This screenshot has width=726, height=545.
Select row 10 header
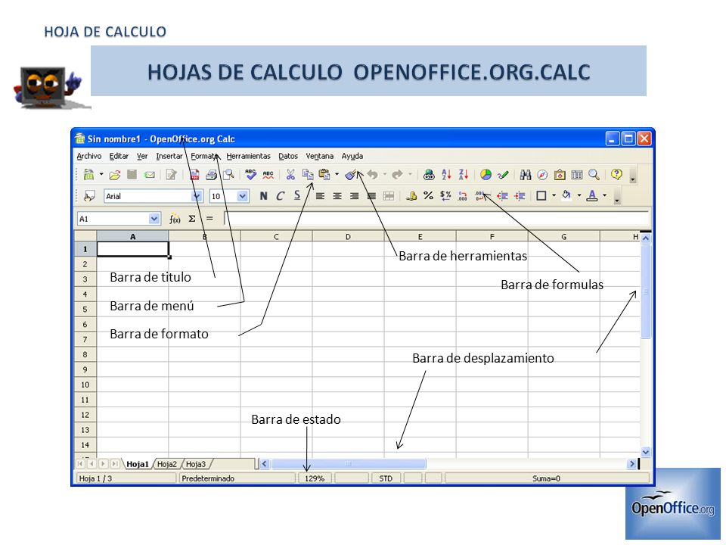pos(85,385)
